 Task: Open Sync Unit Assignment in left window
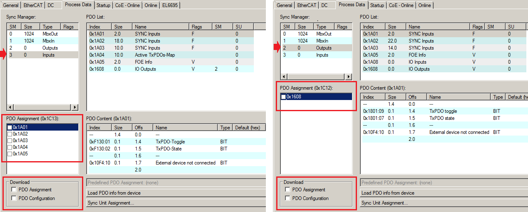[176, 203]
